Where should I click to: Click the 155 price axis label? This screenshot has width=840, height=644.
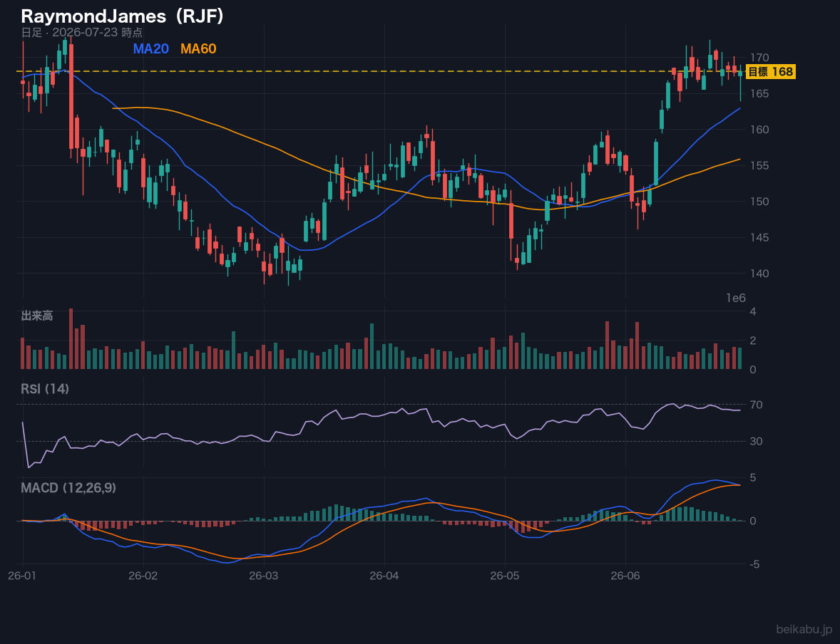[759, 165]
